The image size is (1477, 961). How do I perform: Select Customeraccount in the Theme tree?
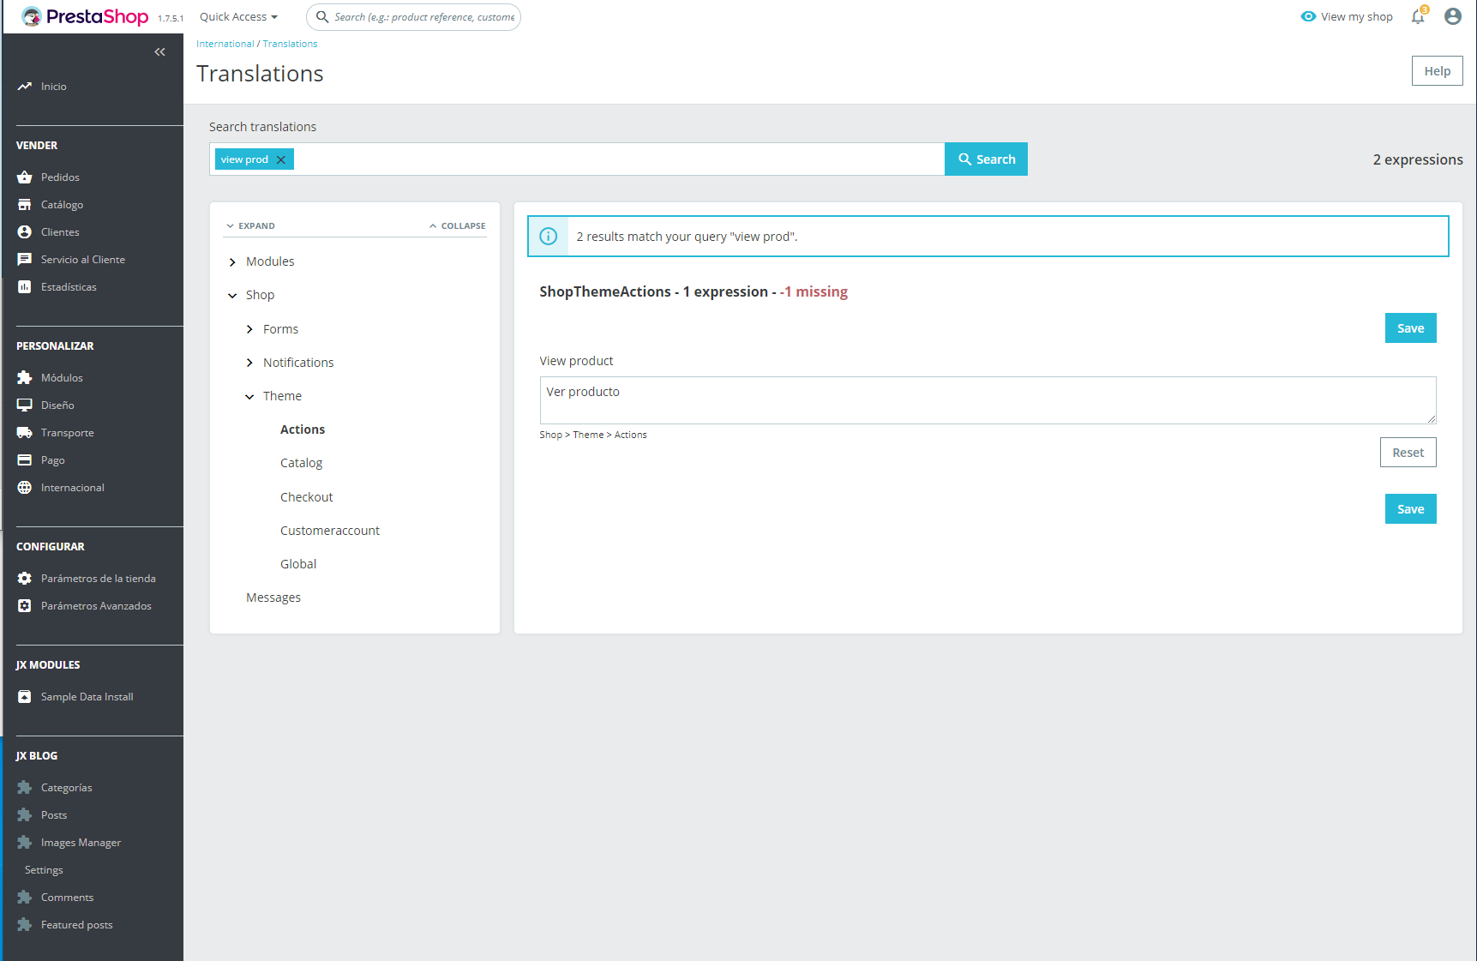coord(330,531)
